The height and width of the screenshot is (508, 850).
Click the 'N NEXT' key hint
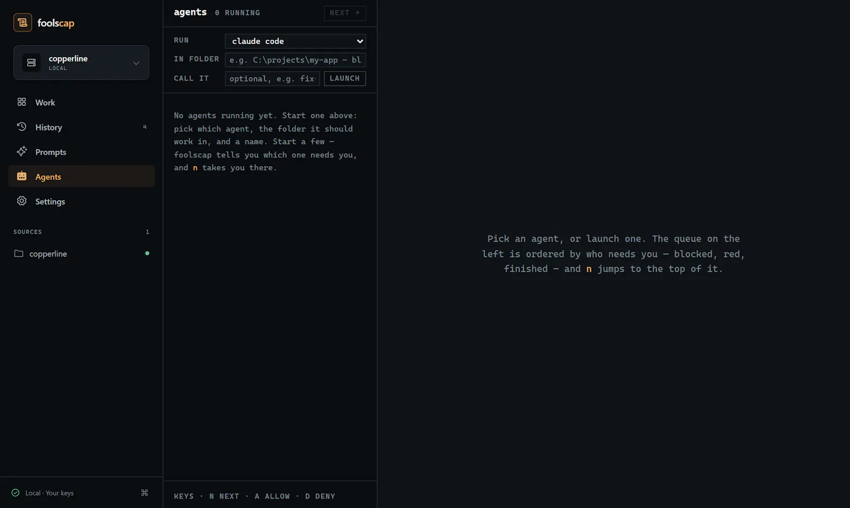(x=224, y=496)
